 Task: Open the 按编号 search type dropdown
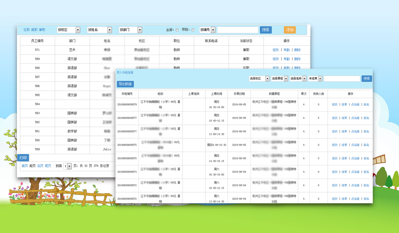pos(213,30)
